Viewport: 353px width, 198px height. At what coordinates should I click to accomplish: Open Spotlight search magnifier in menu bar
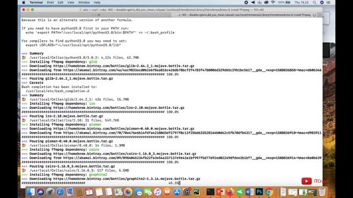point(314,2)
